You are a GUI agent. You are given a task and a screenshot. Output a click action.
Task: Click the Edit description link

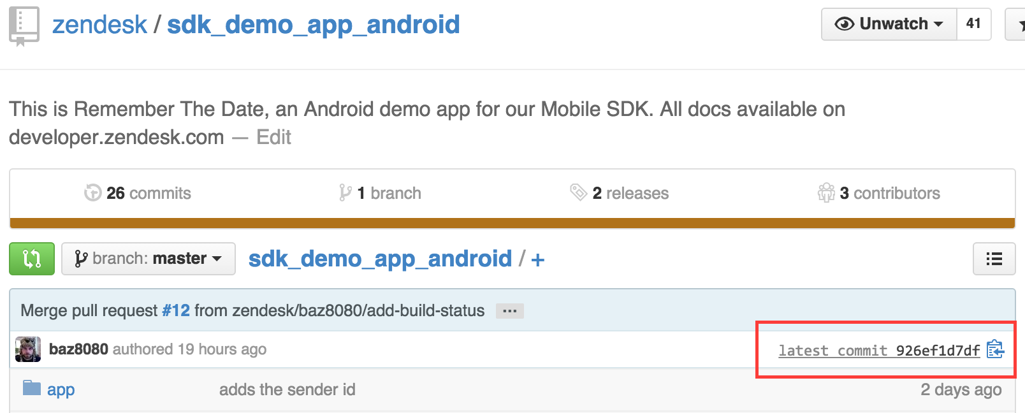coord(273,137)
